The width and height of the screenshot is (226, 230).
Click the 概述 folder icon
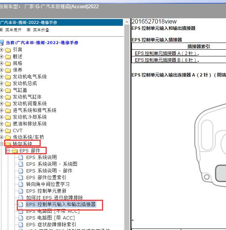(x=8, y=57)
